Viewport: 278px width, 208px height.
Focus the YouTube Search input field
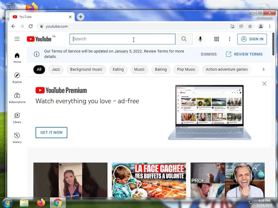[x=122, y=39]
